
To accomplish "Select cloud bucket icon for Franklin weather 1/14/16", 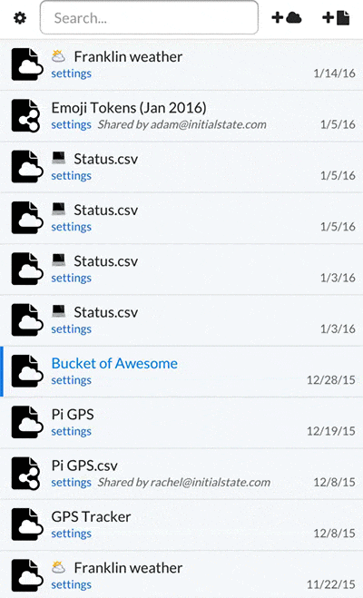I will pos(26,64).
